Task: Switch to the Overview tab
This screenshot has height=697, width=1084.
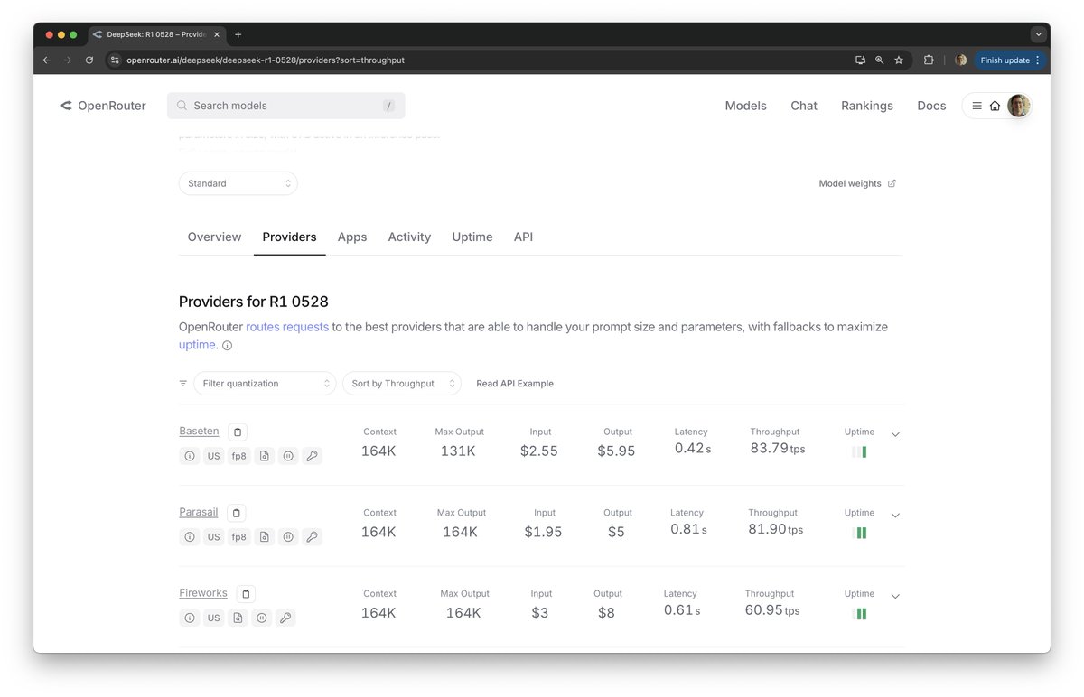Action: [214, 237]
